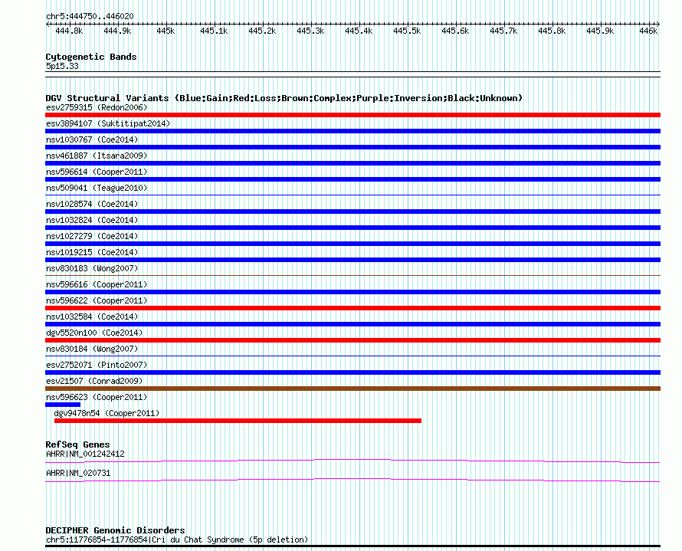Click the 444.8k ruler tick label

69,31
